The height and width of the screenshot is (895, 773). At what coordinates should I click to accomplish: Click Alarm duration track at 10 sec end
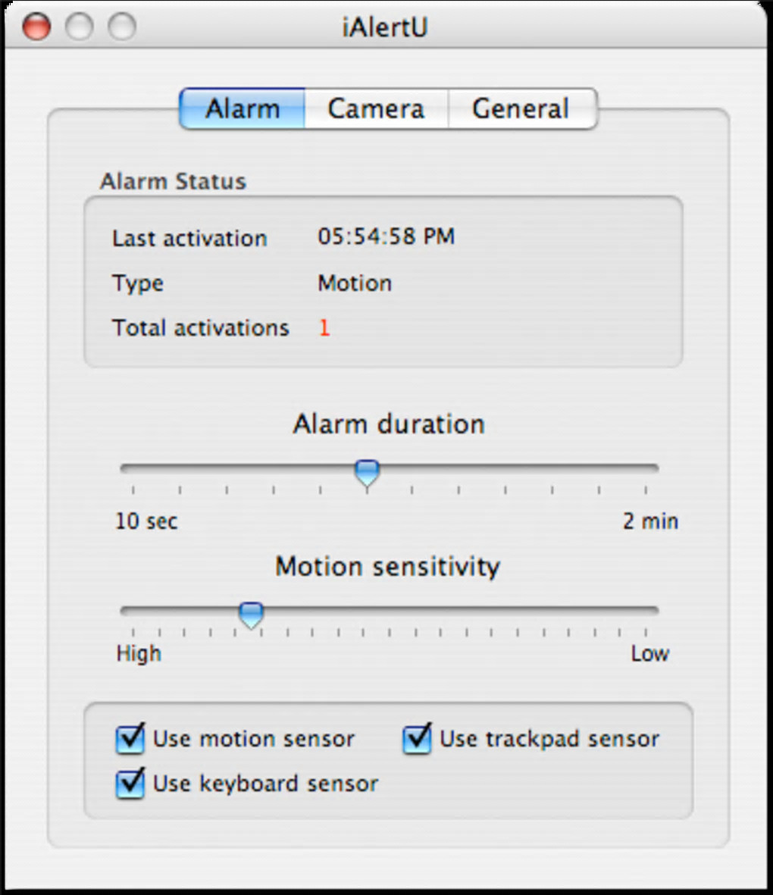coord(126,468)
